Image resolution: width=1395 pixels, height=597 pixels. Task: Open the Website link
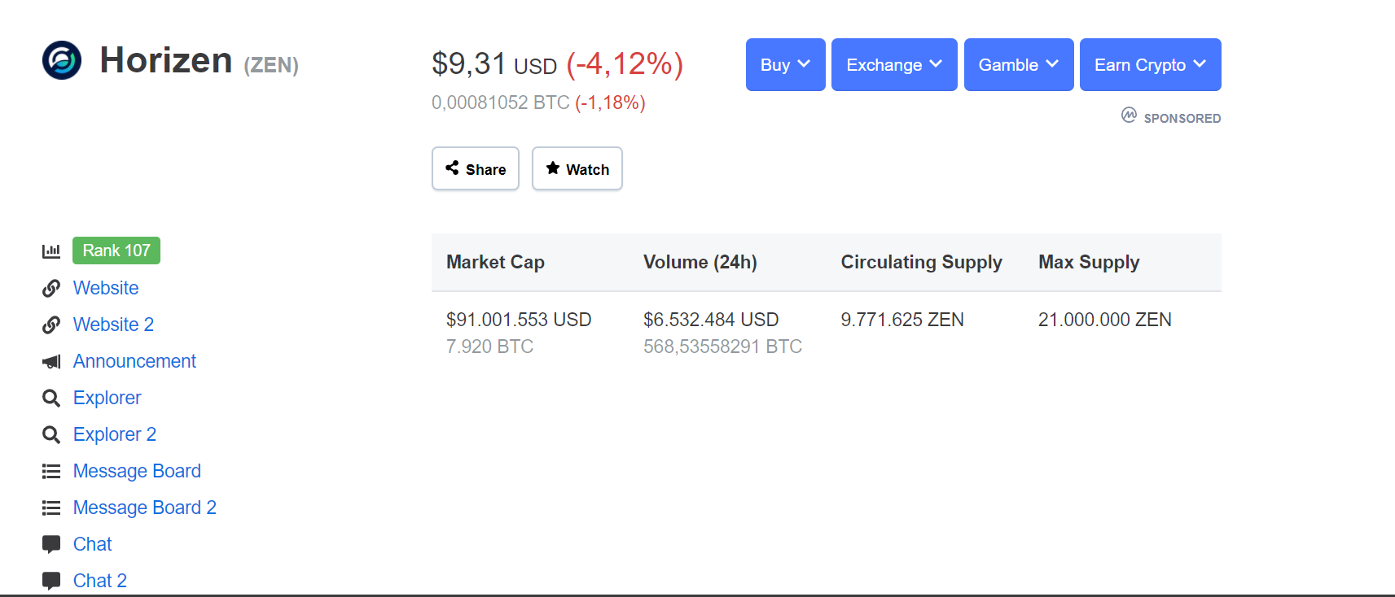(x=106, y=288)
